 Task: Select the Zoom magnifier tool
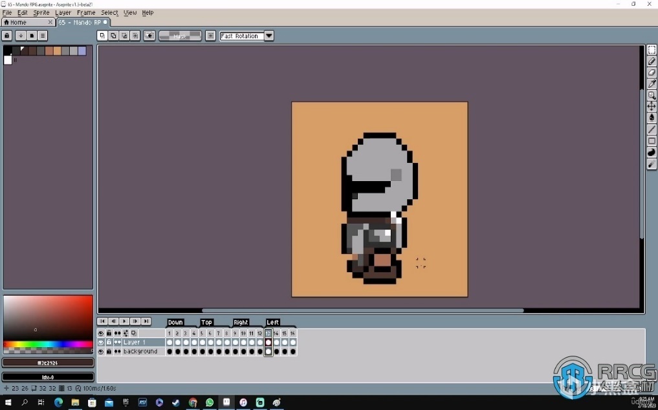pos(652,95)
